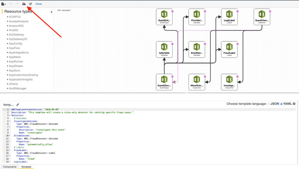The width and height of the screenshot is (299, 169).
Task: Fold Properties block at line 12
Action: point(10,142)
